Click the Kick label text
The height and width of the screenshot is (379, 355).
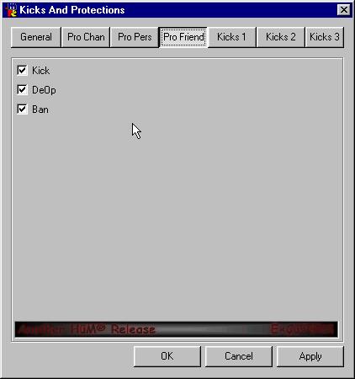[41, 71]
